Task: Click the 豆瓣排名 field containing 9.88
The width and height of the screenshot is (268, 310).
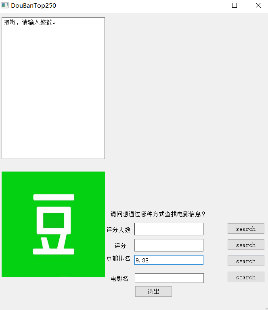Action: (x=169, y=260)
